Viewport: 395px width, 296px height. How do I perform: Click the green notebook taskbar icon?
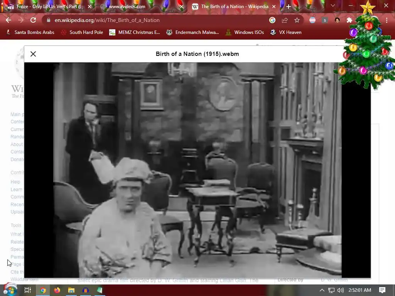click(x=100, y=290)
